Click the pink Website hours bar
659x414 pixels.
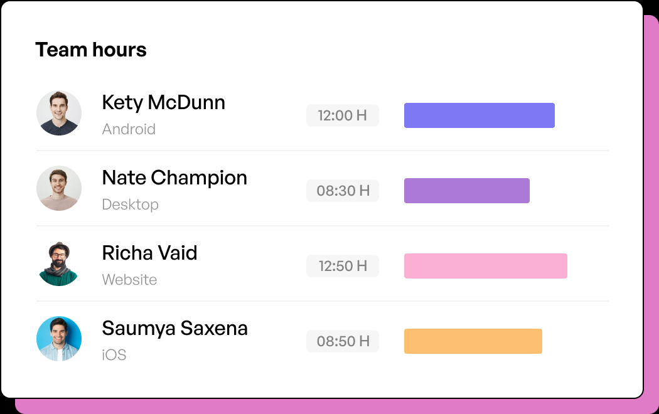click(486, 266)
